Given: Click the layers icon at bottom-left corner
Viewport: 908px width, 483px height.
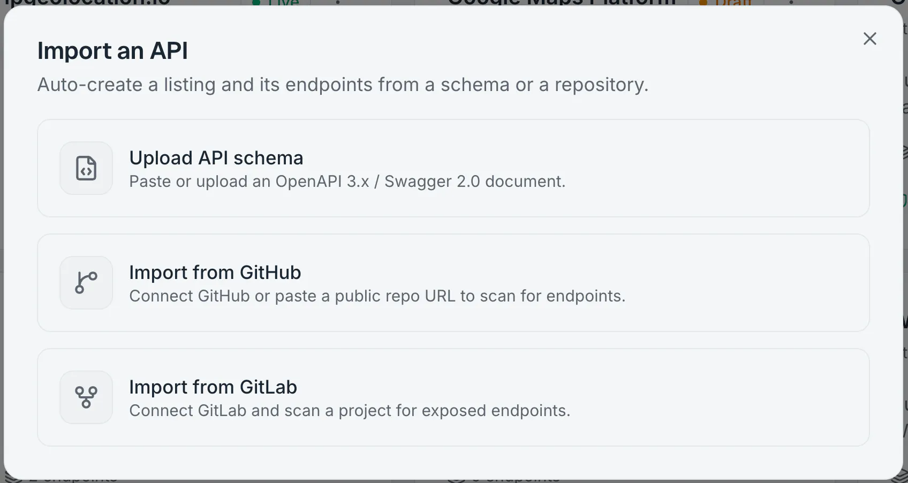Looking at the screenshot, I should point(13,478).
